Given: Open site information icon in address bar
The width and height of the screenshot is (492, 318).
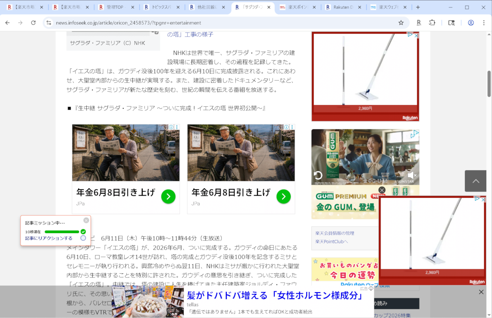Looking at the screenshot, I should pyautogui.click(x=49, y=23).
